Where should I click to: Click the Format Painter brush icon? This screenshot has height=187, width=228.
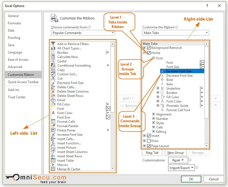53,126
